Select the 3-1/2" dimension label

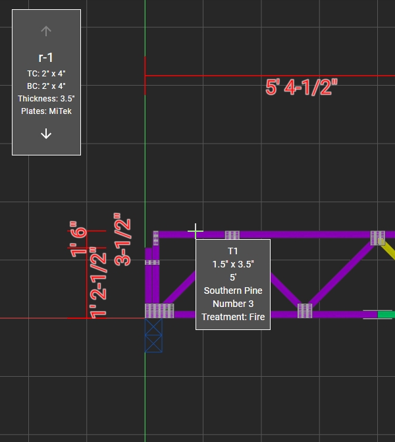pos(122,238)
